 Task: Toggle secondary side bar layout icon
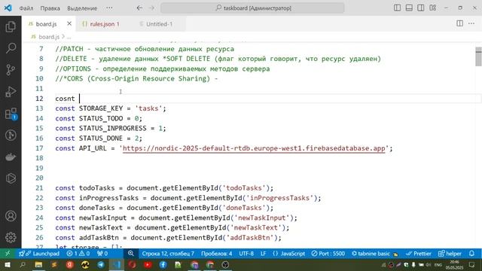pos(421,8)
